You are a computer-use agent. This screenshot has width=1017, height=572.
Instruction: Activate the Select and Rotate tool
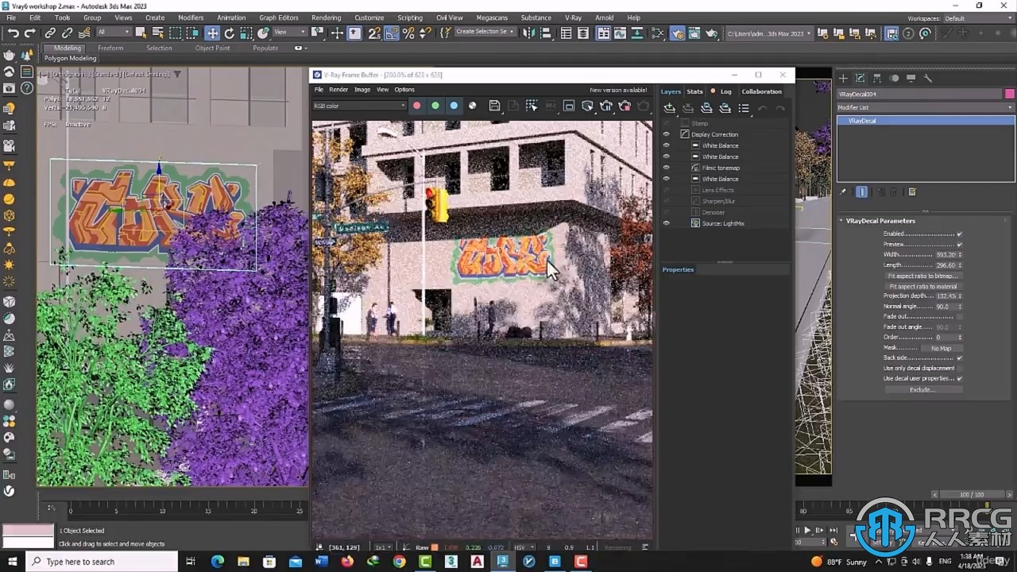coord(230,33)
